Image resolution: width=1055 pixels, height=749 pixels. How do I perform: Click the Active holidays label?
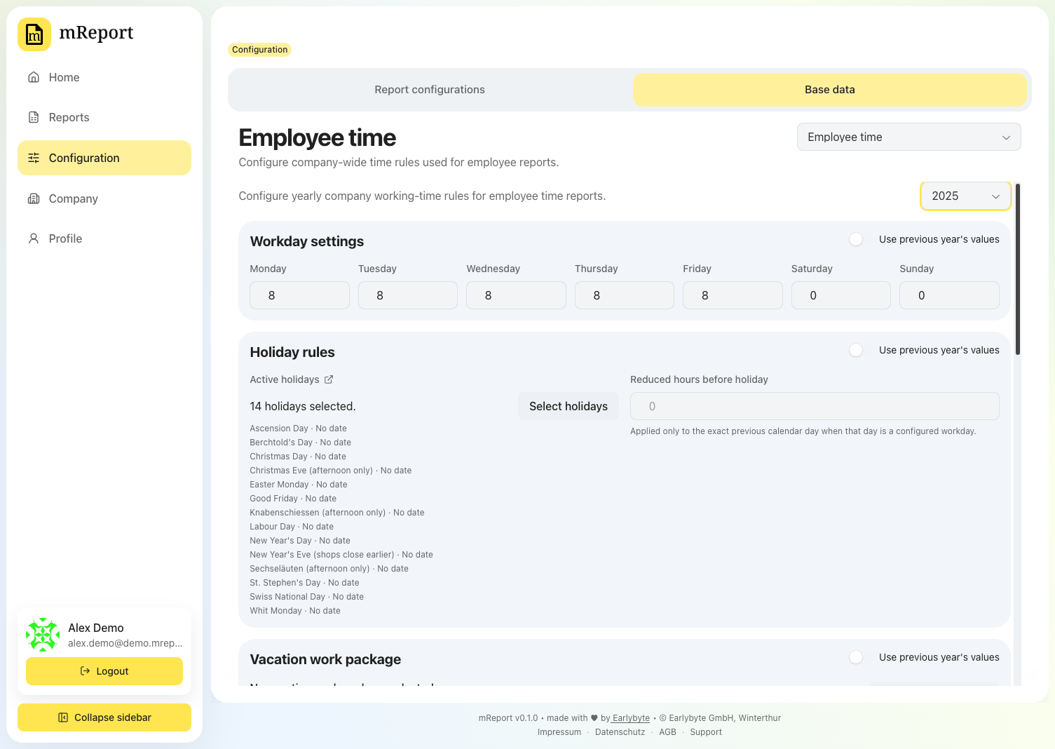tap(285, 379)
